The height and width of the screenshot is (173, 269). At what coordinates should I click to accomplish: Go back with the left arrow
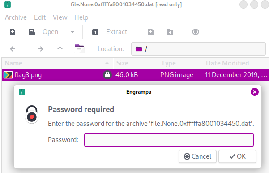(x=13, y=49)
